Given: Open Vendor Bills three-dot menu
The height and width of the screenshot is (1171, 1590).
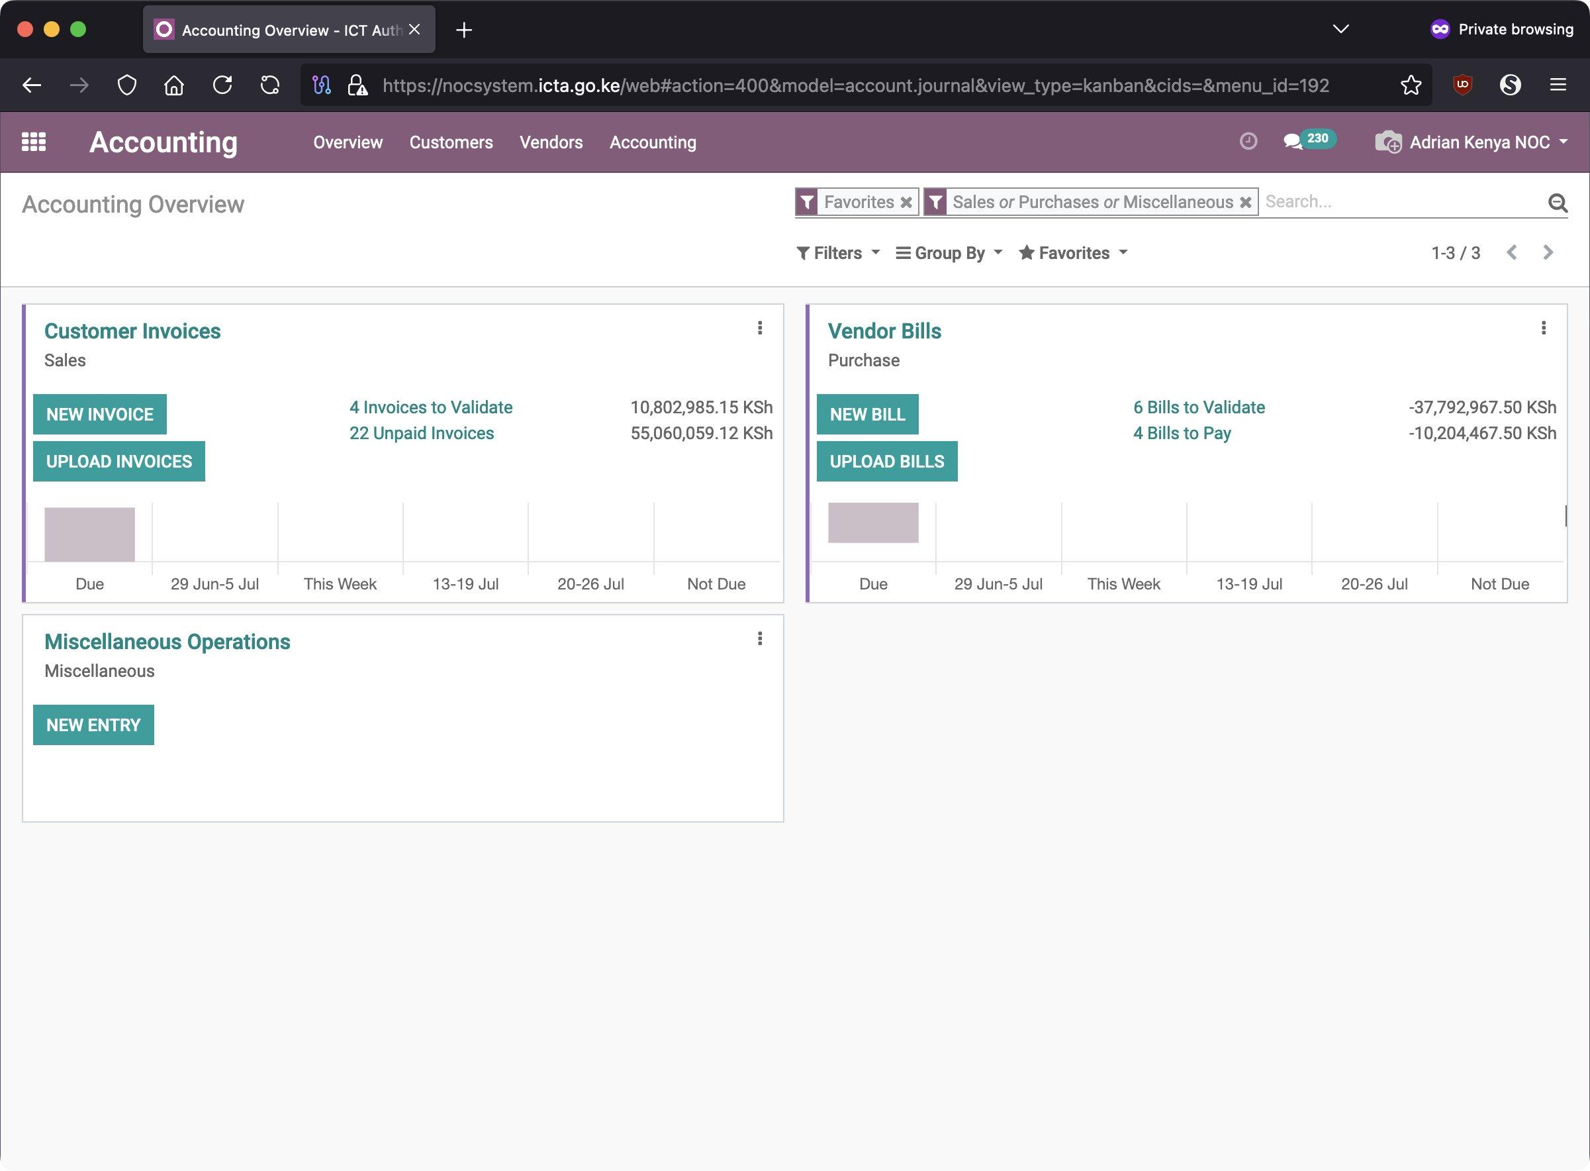Looking at the screenshot, I should point(1543,329).
